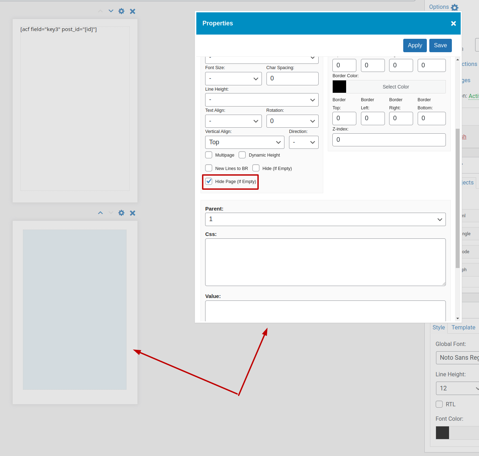Switch to the Template tab

463,327
